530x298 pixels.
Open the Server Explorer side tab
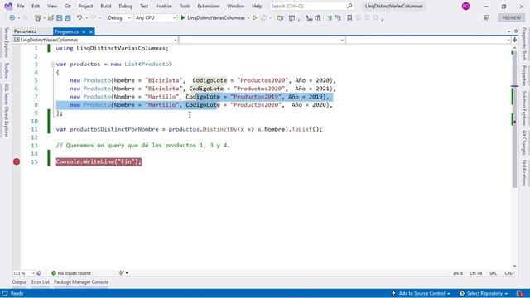[x=6, y=43]
